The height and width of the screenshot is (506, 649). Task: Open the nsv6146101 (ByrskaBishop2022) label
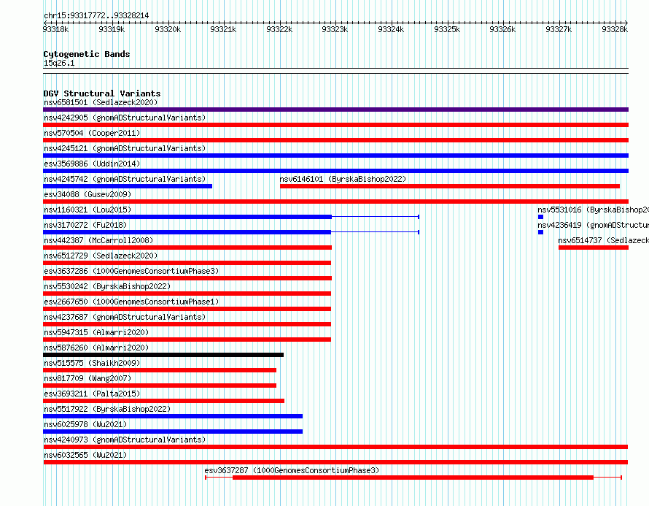coord(343,179)
